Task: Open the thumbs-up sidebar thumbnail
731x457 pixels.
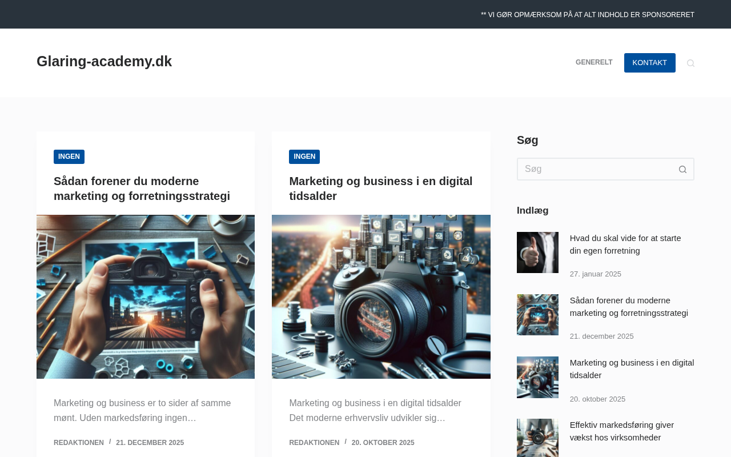Action: [x=537, y=252]
